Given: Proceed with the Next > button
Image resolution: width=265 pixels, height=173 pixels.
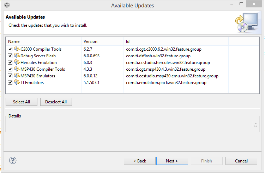Looking at the screenshot, I should click(x=172, y=161).
